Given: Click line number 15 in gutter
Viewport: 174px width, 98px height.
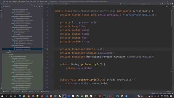Looking at the screenshot, I should click(x=46, y=49).
